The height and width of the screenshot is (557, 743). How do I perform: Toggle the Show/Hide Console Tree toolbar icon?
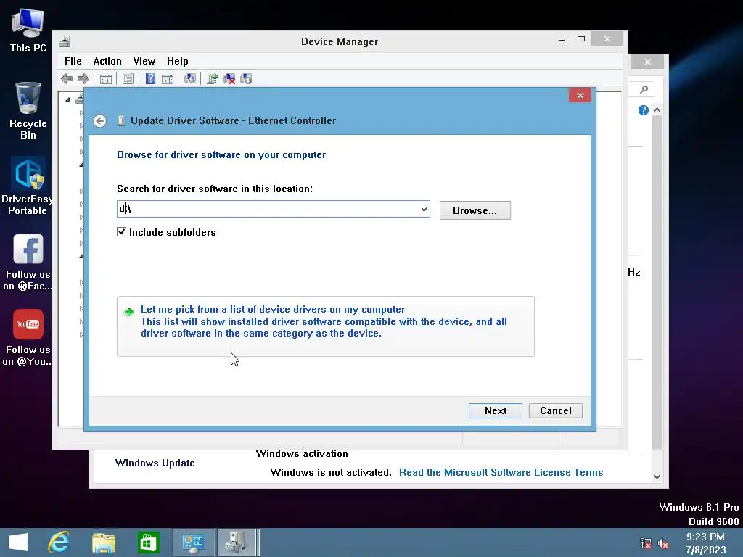click(106, 78)
